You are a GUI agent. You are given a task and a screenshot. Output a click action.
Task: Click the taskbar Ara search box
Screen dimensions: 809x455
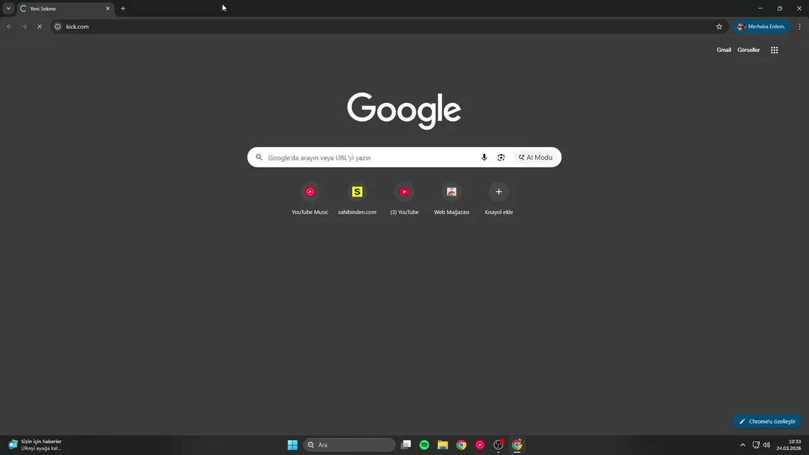pyautogui.click(x=349, y=445)
